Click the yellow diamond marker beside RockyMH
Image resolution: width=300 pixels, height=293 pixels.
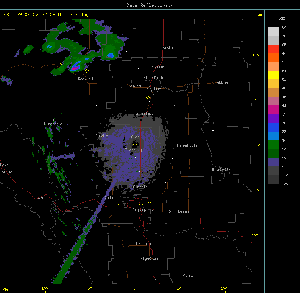point(87,71)
